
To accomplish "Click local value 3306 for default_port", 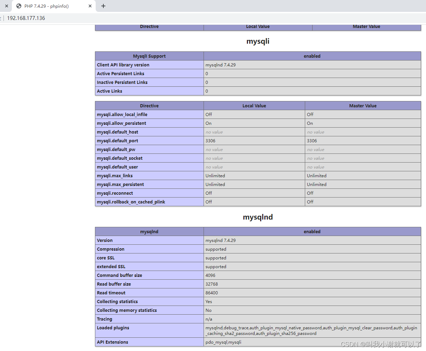I will [211, 141].
